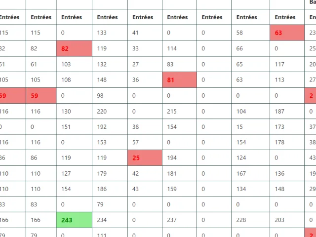Select the red highlighted 81 cell

[x=179, y=80]
